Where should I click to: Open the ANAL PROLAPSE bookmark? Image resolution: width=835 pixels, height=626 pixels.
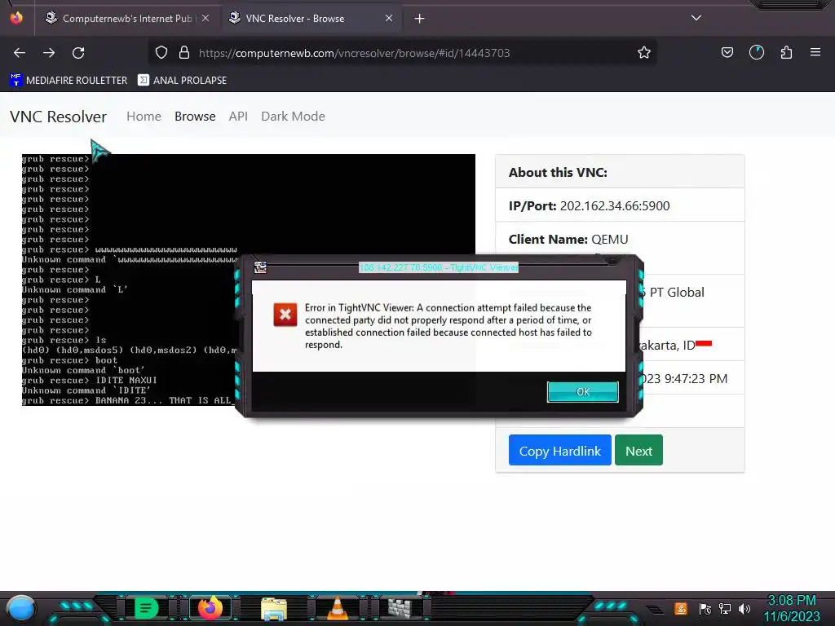[183, 81]
